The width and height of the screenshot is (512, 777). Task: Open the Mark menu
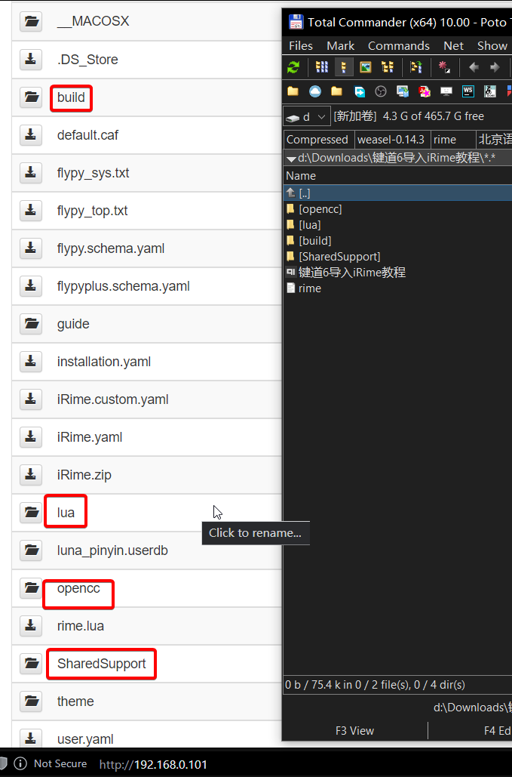340,46
